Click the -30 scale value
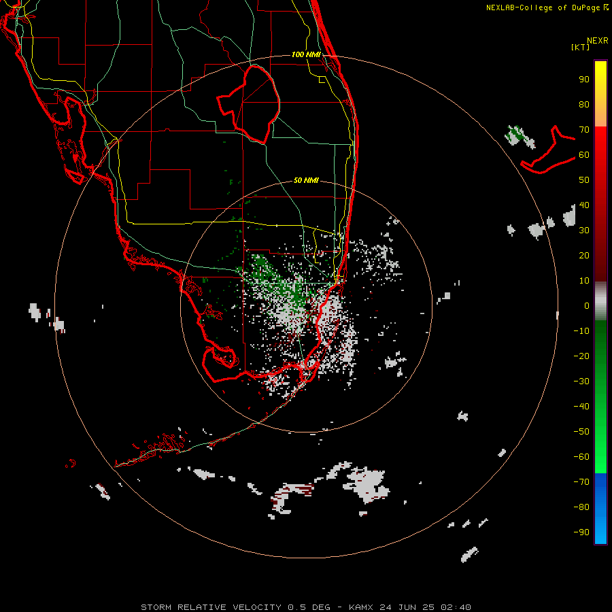This screenshot has width=612, height=612. (x=581, y=381)
